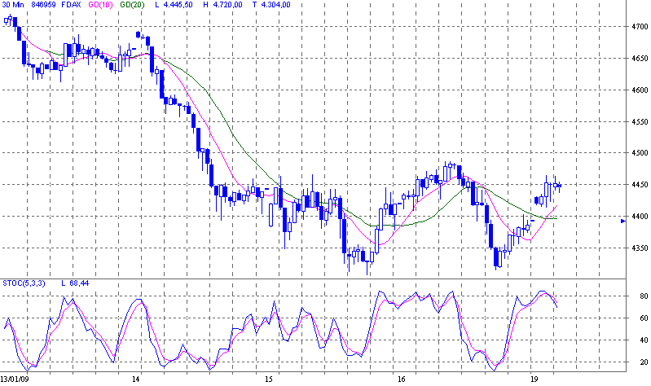Click the '30 Min' timeframe label

(x=13, y=5)
